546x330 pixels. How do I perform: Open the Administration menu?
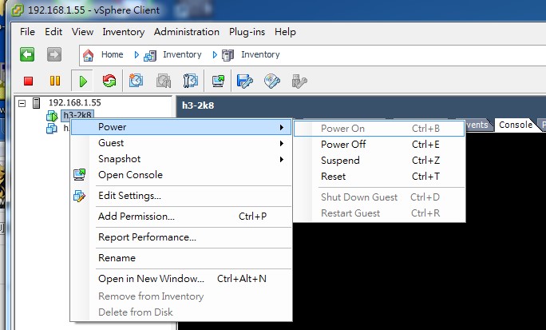point(187,32)
